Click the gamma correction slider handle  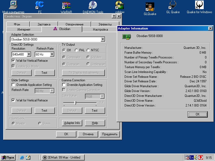click(75, 103)
